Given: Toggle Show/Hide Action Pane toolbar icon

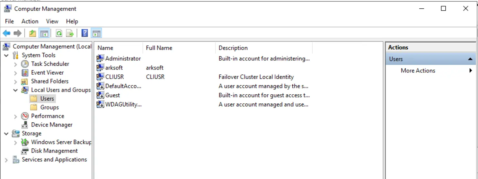Looking at the screenshot, I should pos(96,33).
